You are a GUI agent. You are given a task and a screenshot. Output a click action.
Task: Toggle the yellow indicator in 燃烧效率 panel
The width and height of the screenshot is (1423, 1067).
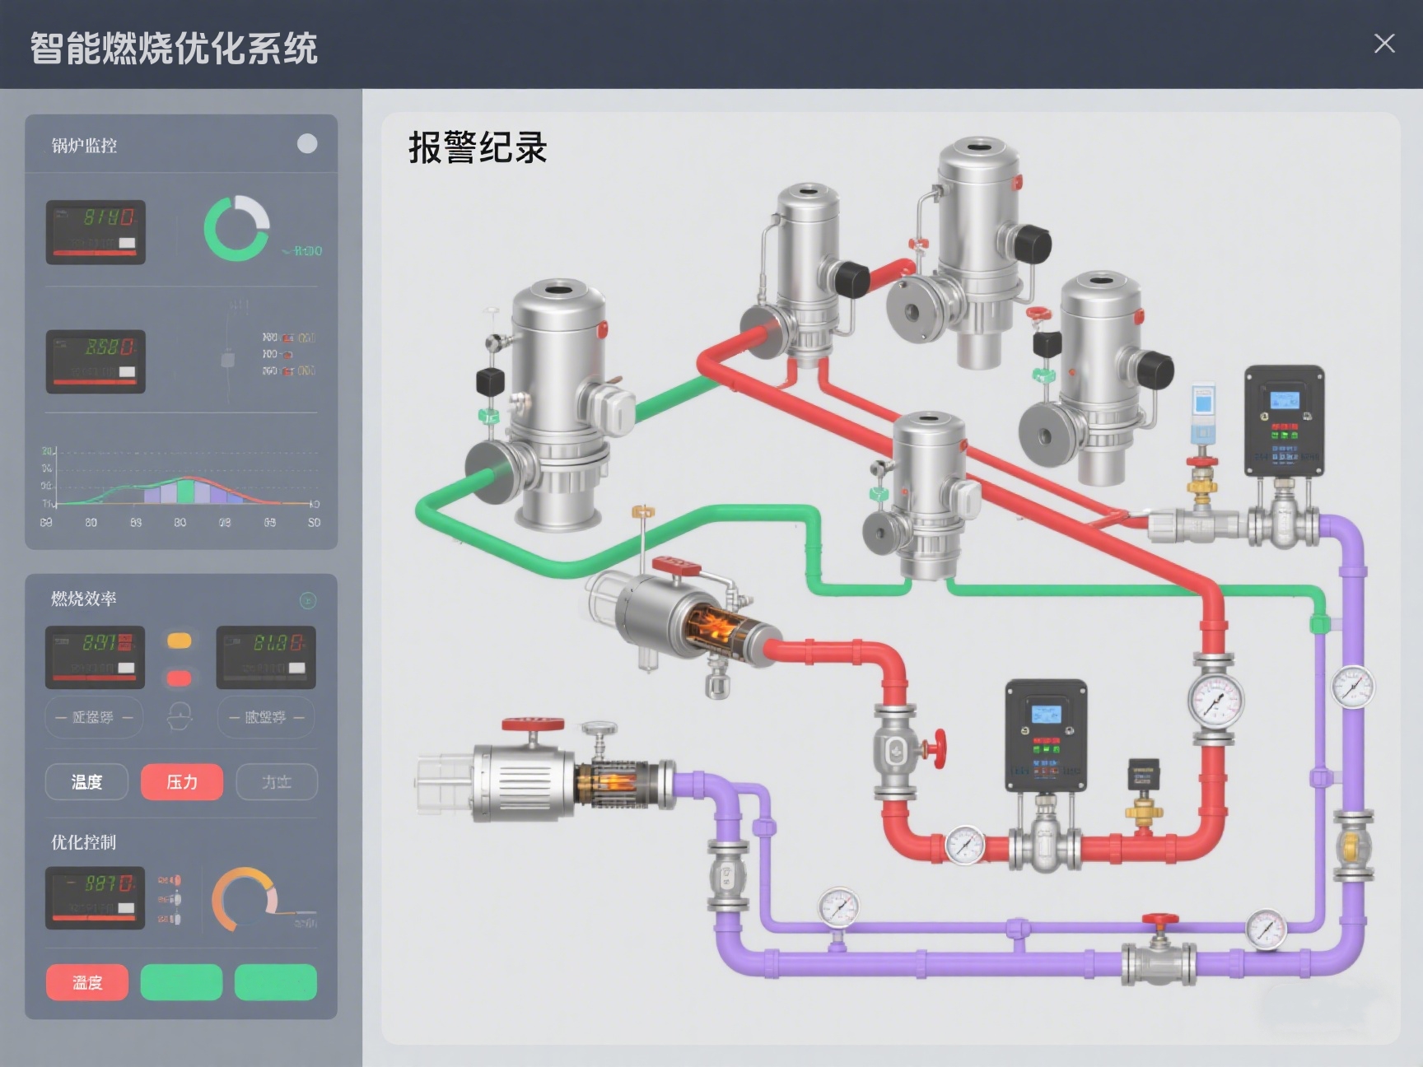tap(180, 641)
